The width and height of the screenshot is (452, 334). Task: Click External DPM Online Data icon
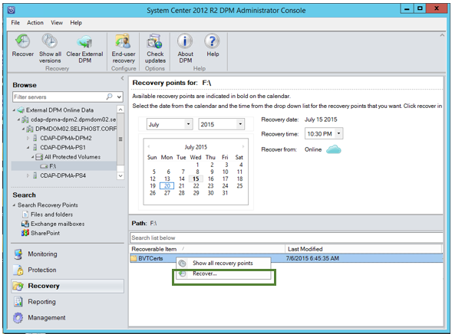tap(21, 110)
